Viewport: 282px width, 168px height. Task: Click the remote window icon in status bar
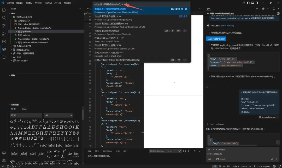(x=3, y=166)
